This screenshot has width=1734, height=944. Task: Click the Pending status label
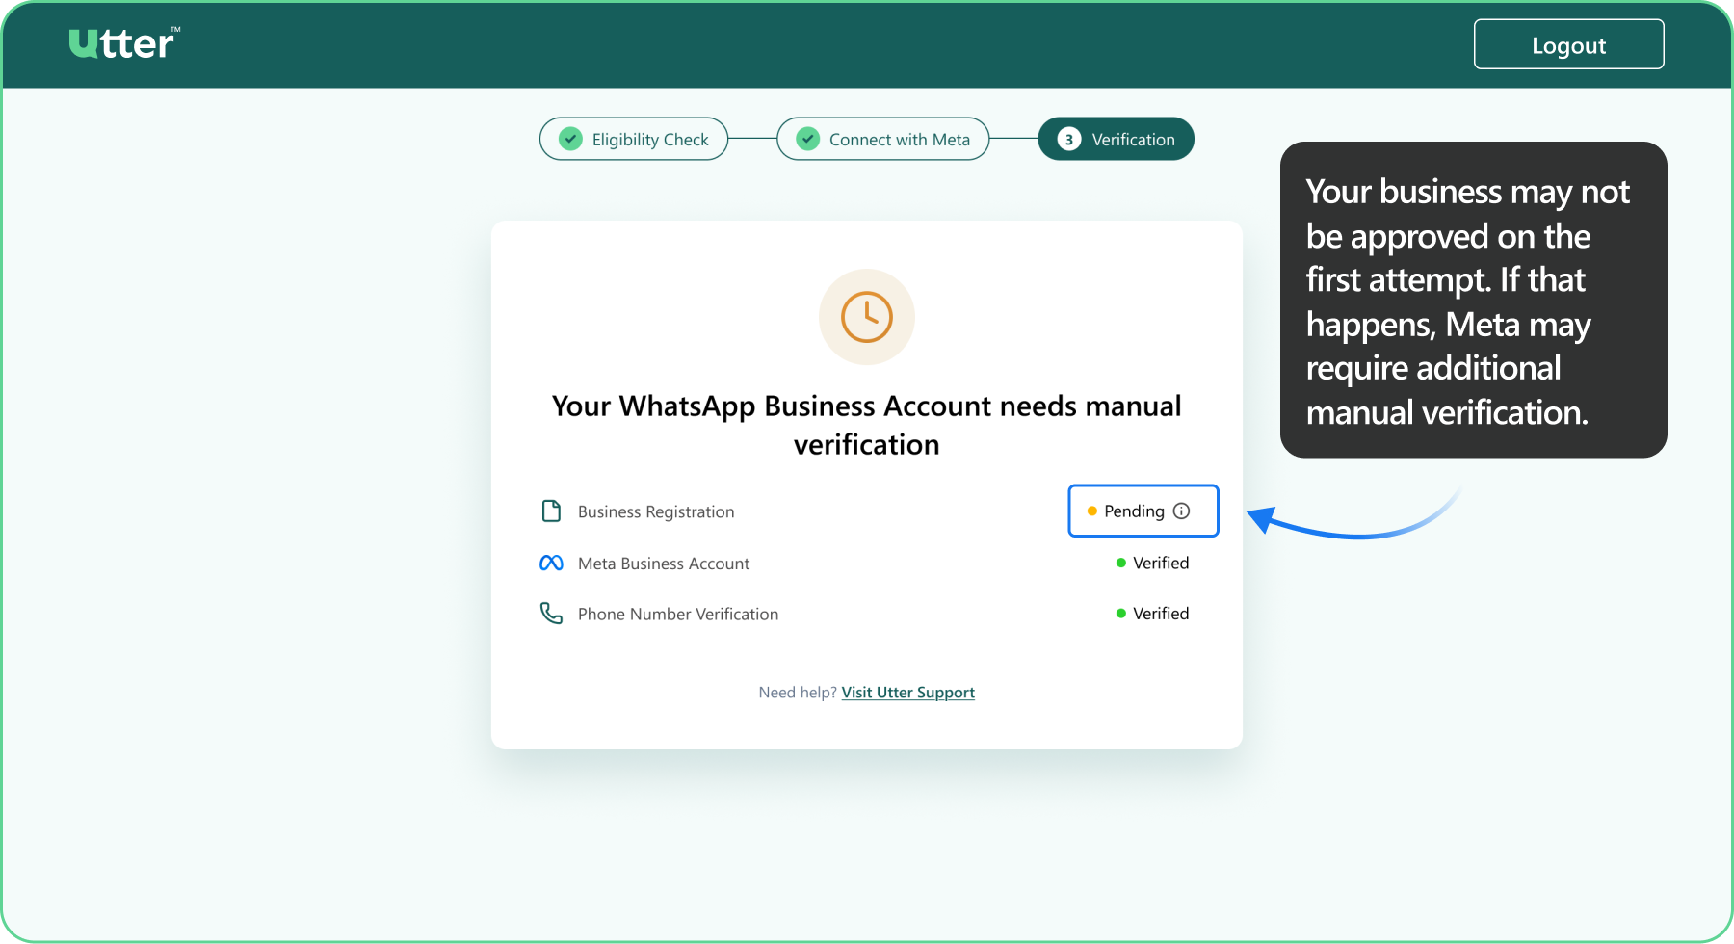click(1134, 511)
